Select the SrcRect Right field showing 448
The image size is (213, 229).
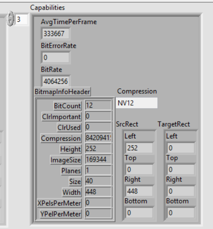tap(139, 191)
